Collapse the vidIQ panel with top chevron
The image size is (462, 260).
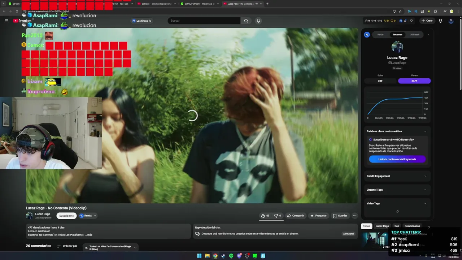(428, 35)
